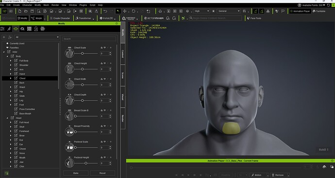Click the animation player camera icon
The image size is (335, 178).
coord(324,167)
